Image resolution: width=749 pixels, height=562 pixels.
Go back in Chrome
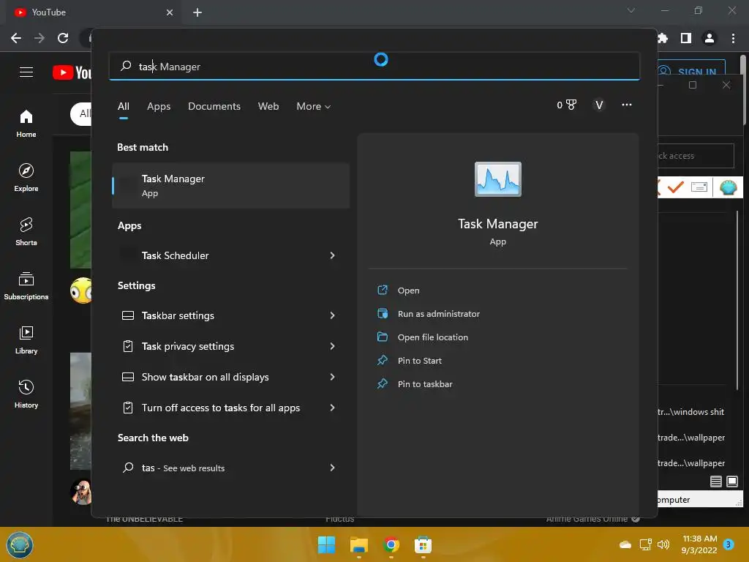(16, 38)
